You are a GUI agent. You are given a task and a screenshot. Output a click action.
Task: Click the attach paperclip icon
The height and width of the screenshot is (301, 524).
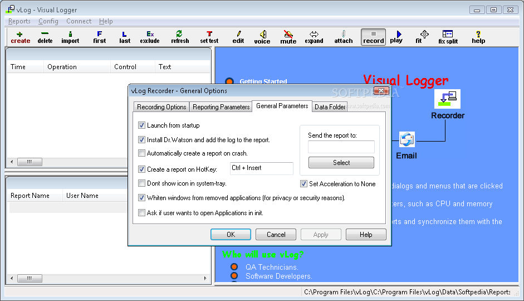pyautogui.click(x=344, y=37)
